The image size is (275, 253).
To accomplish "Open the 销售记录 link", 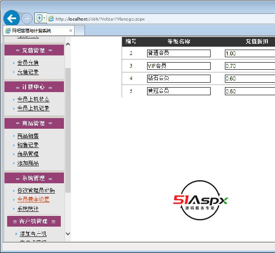I will tap(28, 145).
